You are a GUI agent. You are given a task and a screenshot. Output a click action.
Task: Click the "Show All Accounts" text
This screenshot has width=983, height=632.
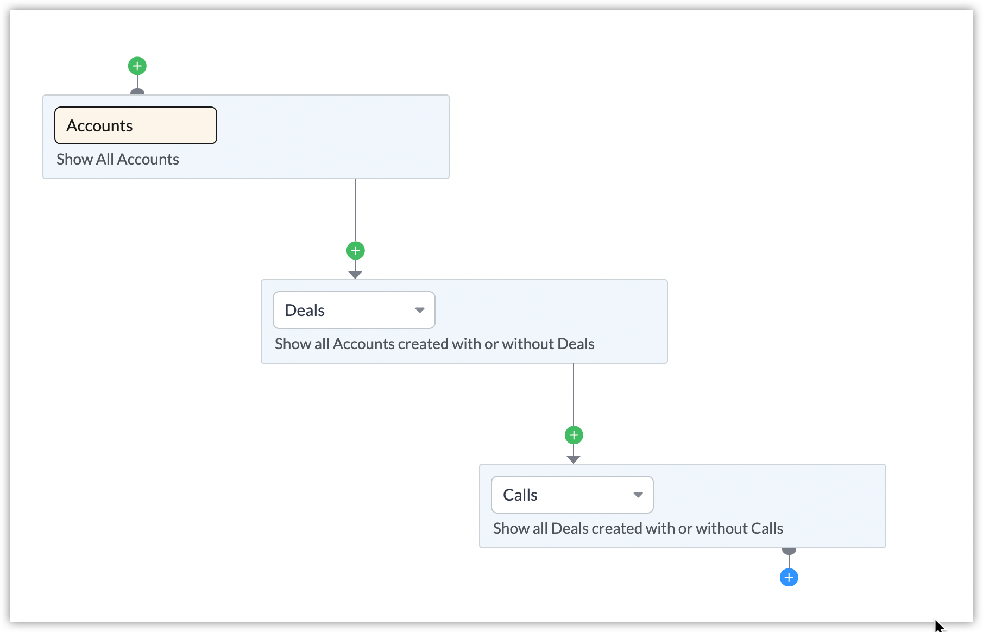coord(118,159)
